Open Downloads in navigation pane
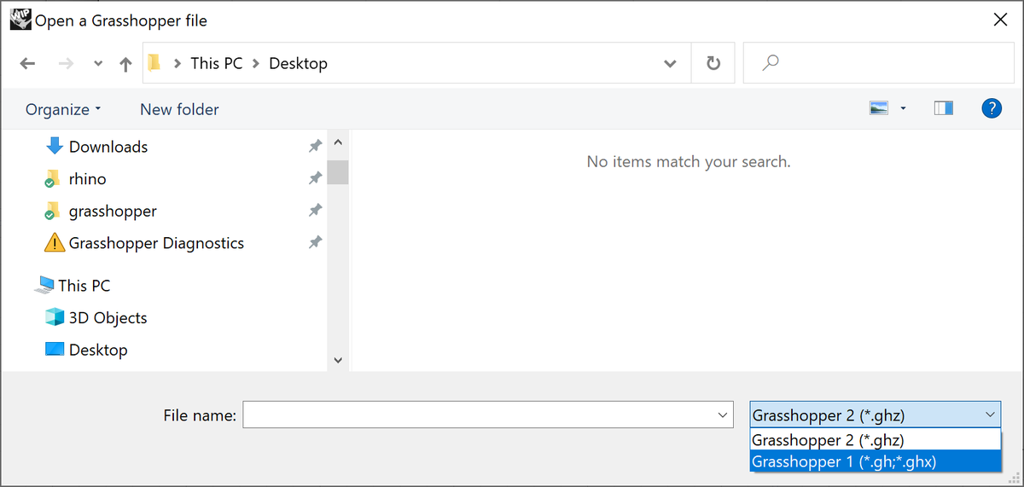 (x=108, y=147)
